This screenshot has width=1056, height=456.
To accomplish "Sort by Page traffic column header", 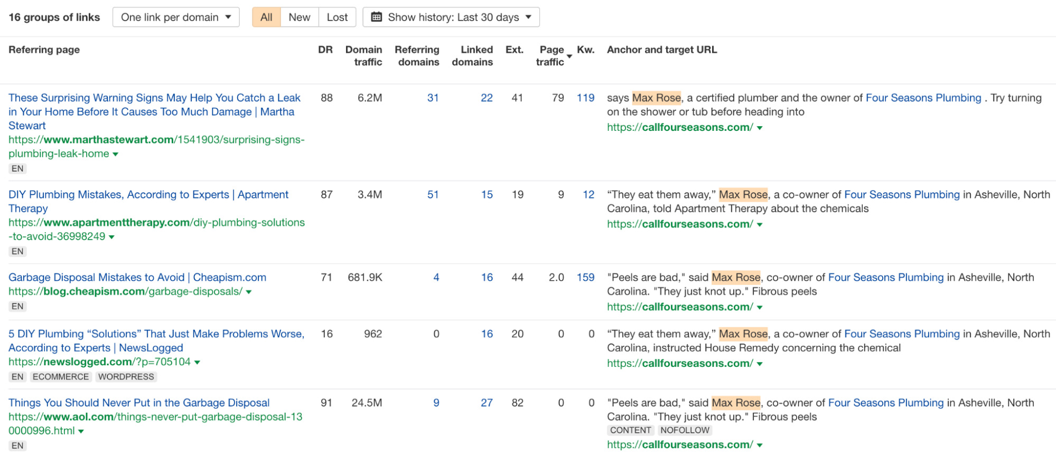I will point(550,55).
